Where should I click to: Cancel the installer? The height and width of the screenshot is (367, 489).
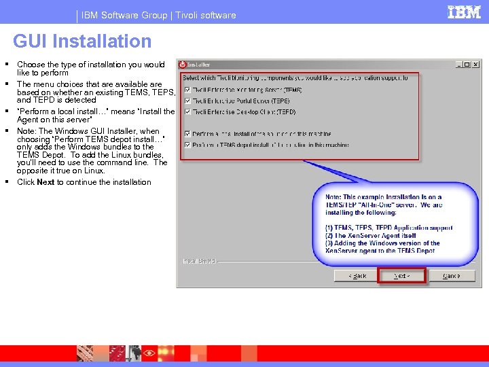click(x=452, y=276)
